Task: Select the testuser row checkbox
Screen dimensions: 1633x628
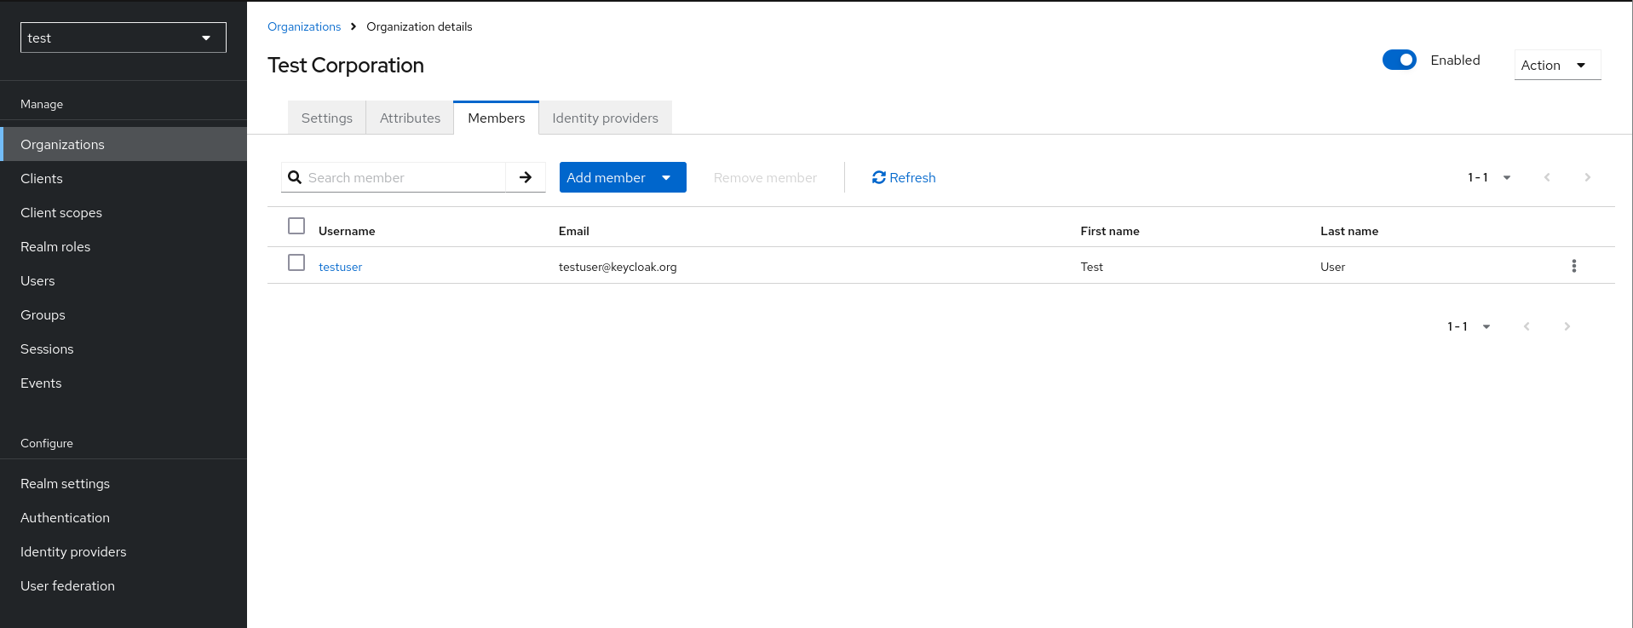Action: [x=296, y=262]
